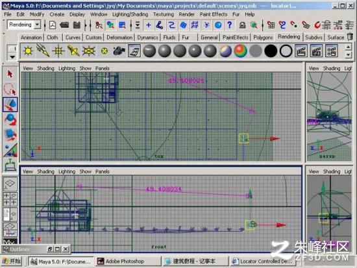Activate the Scale tool in toolbox
Image resolution: width=357 pixels, height=268 pixels.
click(10, 135)
